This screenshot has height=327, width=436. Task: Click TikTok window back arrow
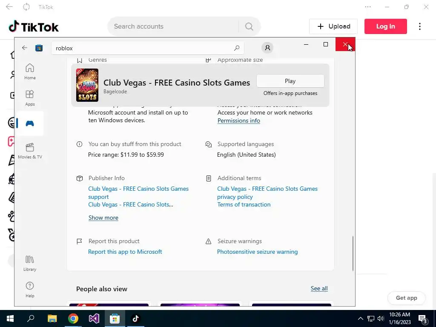9,7
